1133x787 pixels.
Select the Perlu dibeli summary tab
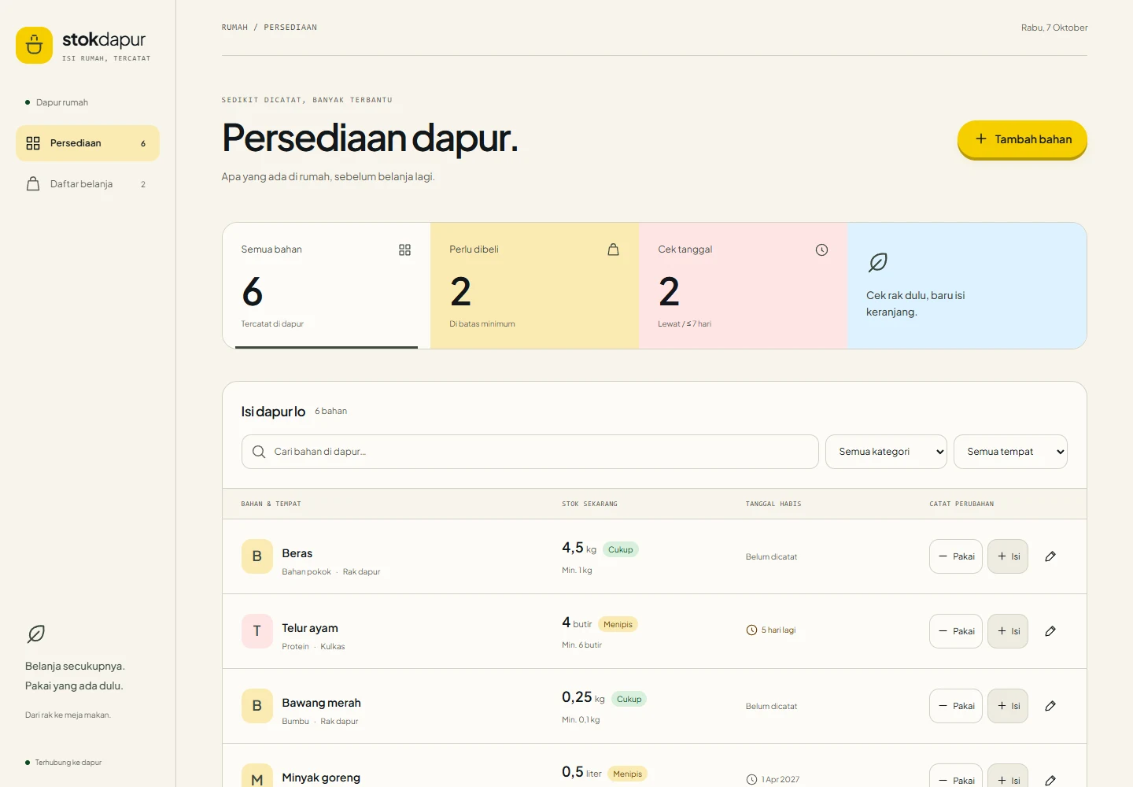535,286
